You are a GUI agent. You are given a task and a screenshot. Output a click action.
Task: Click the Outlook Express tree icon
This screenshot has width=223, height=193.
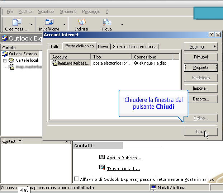(5, 54)
